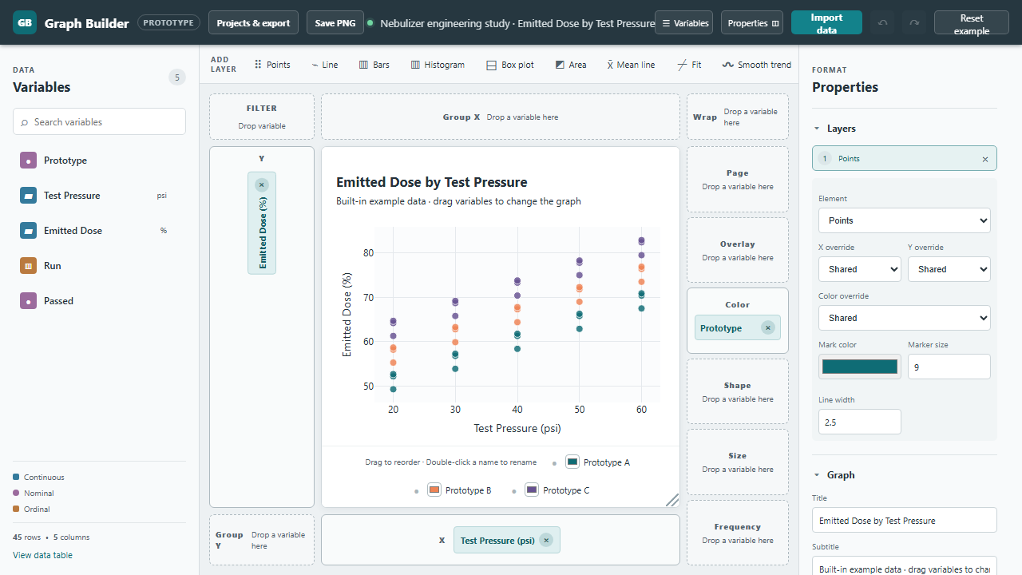Toggle the Properties panel button

click(x=752, y=23)
